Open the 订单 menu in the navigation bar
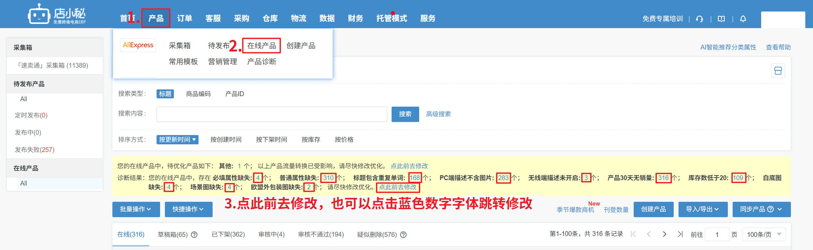The image size is (813, 250). pyautogui.click(x=184, y=19)
